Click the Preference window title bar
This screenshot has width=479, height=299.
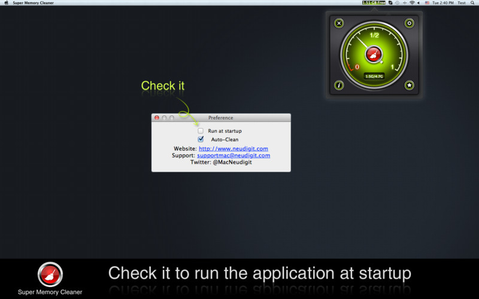tap(221, 118)
